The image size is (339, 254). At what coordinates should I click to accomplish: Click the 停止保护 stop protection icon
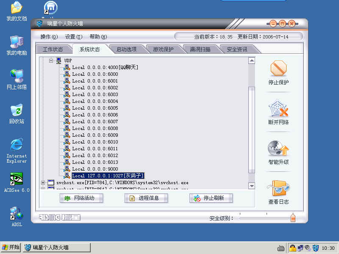click(278, 68)
